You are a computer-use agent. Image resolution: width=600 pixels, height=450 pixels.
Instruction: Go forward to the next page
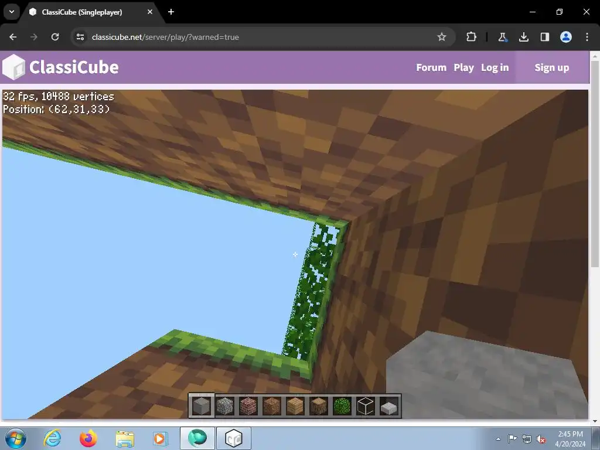pos(34,37)
